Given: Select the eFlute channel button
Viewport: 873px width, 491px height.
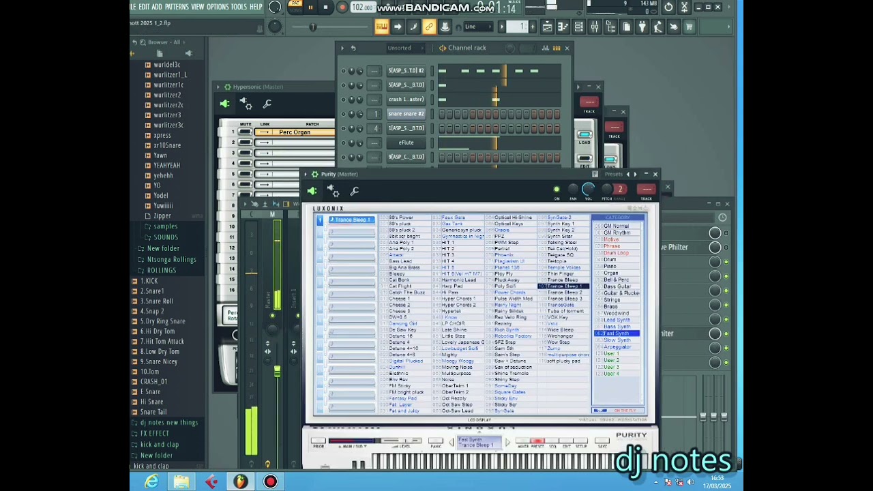Looking at the screenshot, I should [406, 143].
